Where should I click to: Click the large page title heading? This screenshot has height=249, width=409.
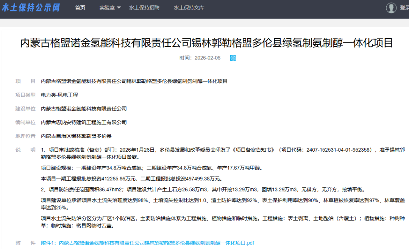tap(206, 43)
